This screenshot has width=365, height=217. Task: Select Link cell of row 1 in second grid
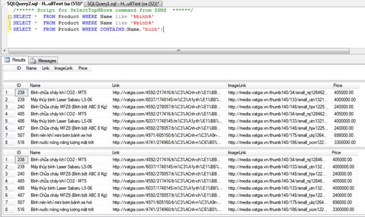point(167,92)
